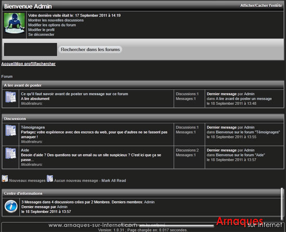Click 'Rechercher dans les forums' button
This screenshot has width=286, height=232.
pyautogui.click(x=90, y=49)
